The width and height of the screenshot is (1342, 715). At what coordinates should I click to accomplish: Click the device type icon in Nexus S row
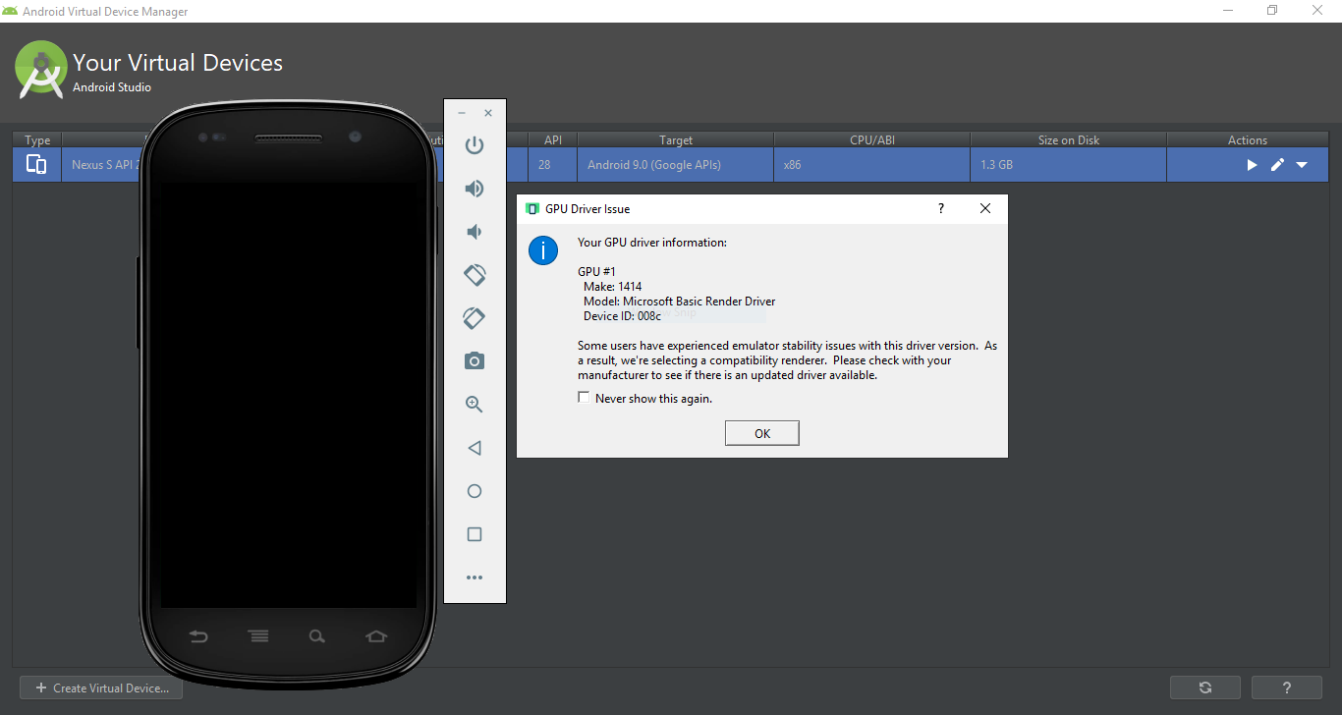pos(36,164)
